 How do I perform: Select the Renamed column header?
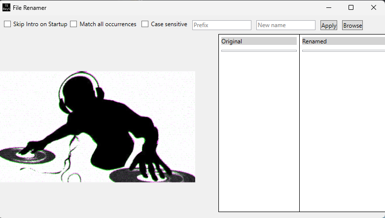343,41
